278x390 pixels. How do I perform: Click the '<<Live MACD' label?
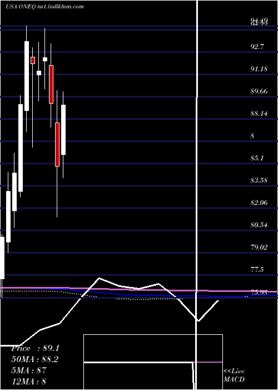click(x=234, y=376)
